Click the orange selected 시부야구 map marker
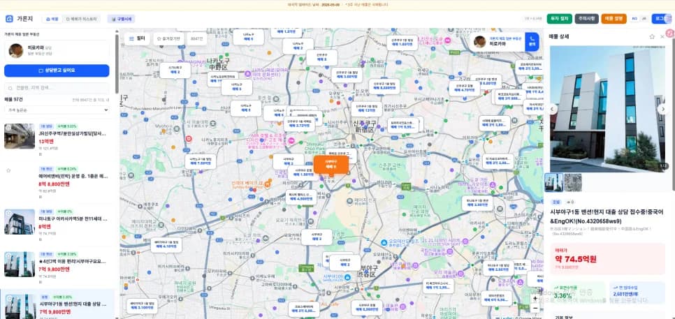 [x=331, y=164]
